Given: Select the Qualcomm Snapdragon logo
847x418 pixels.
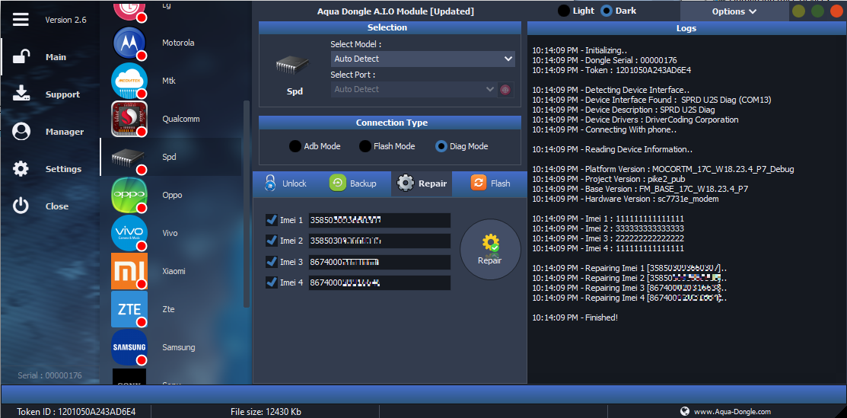Looking at the screenshot, I should coord(129,119).
